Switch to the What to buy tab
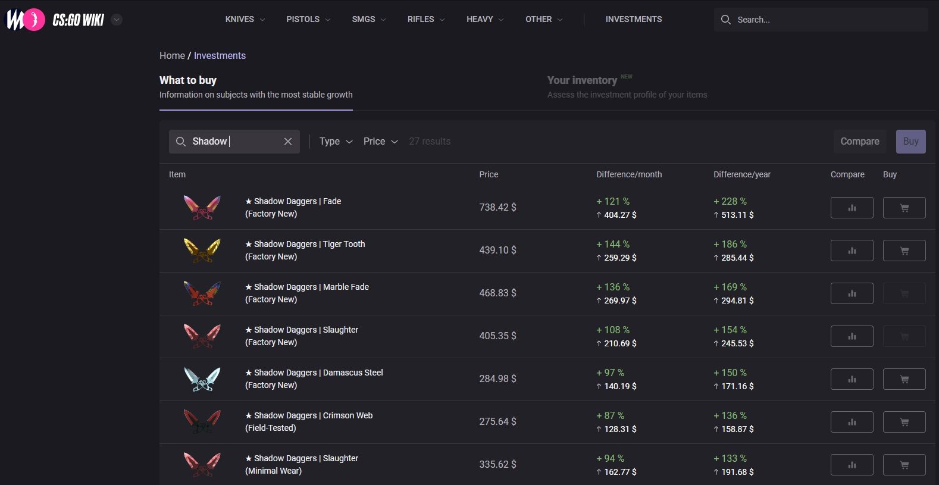The image size is (939, 485). (256, 87)
